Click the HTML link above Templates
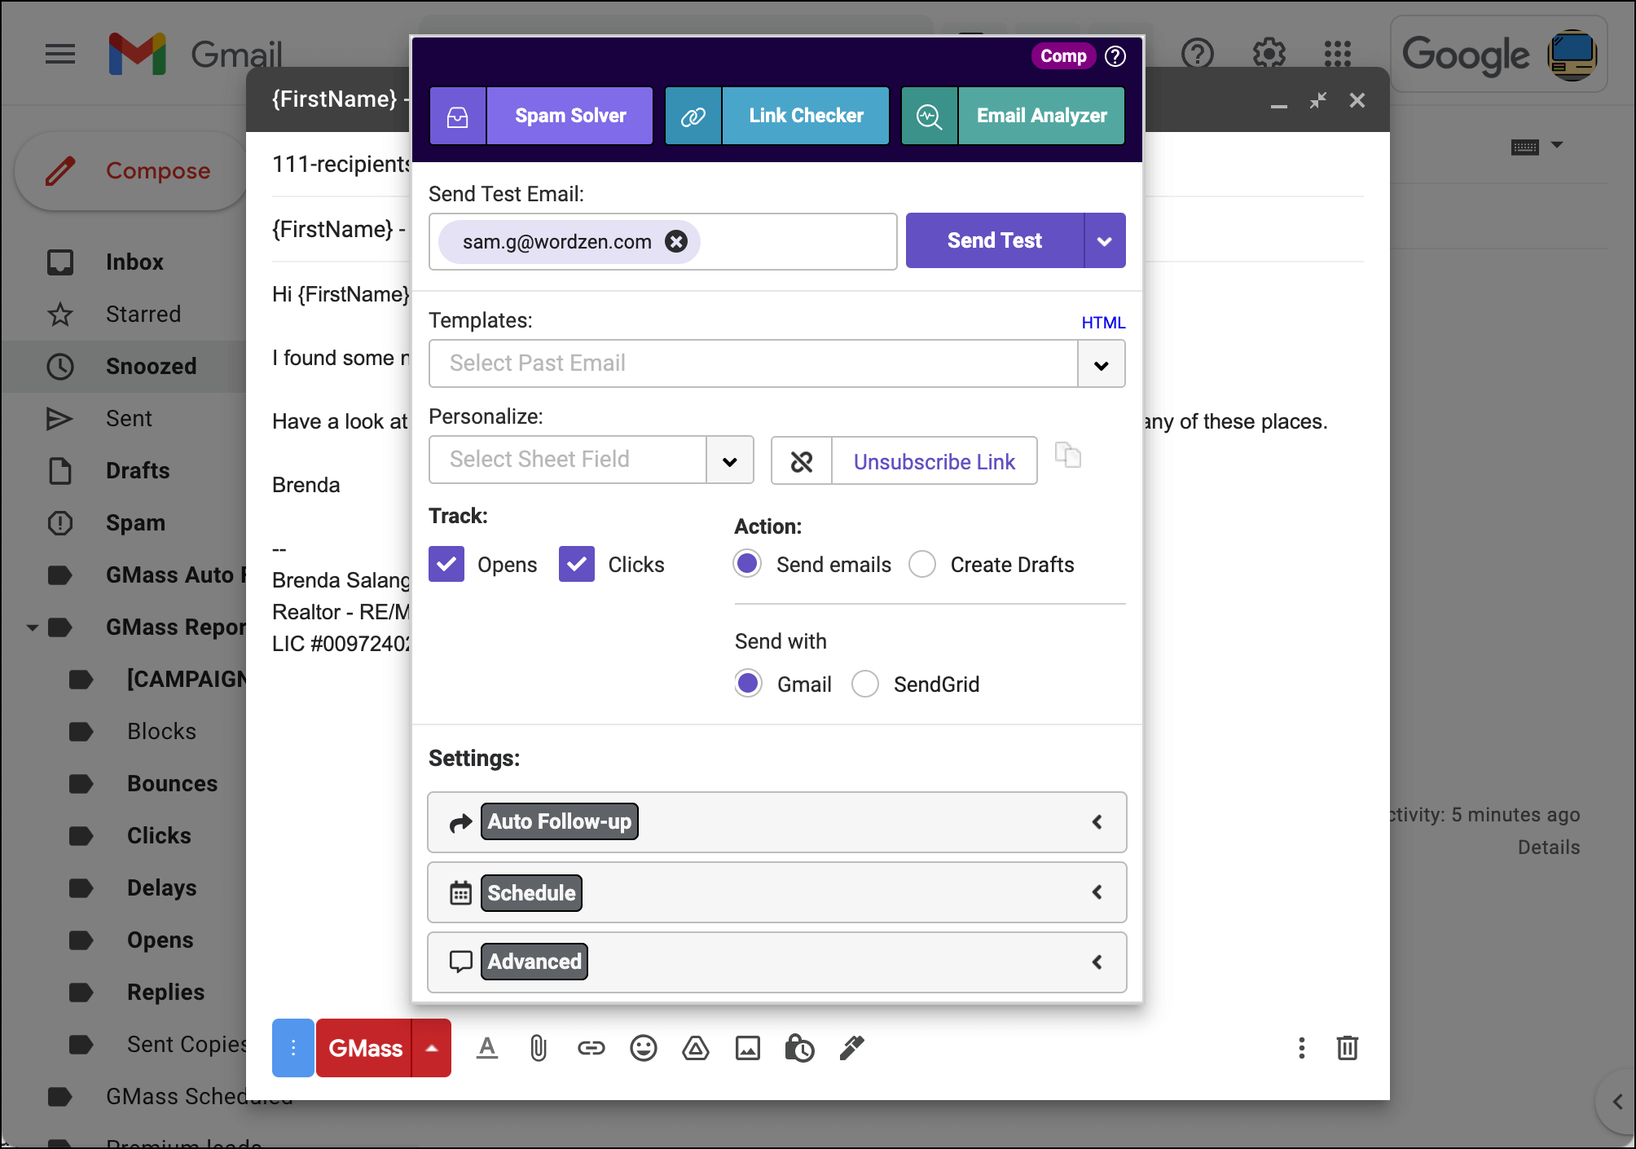Viewport: 1636px width, 1149px height. [1103, 323]
